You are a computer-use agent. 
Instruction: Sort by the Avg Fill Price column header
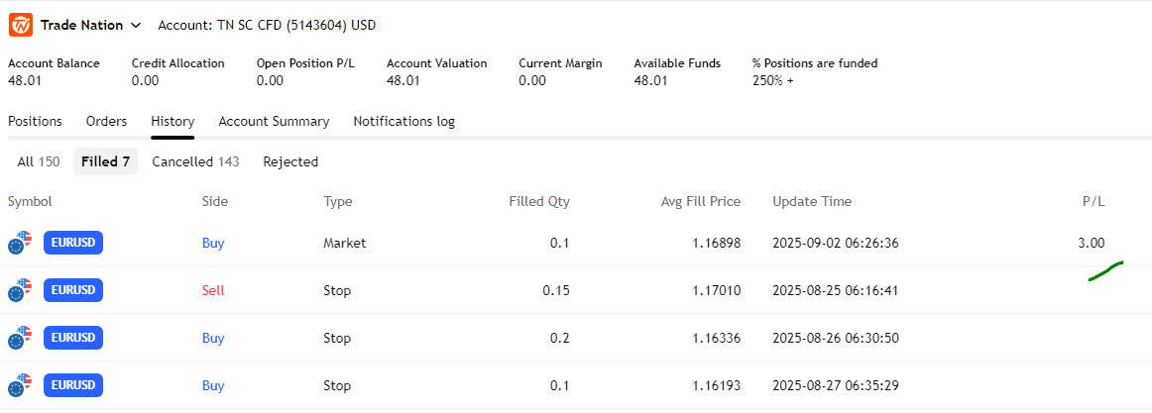pos(700,201)
